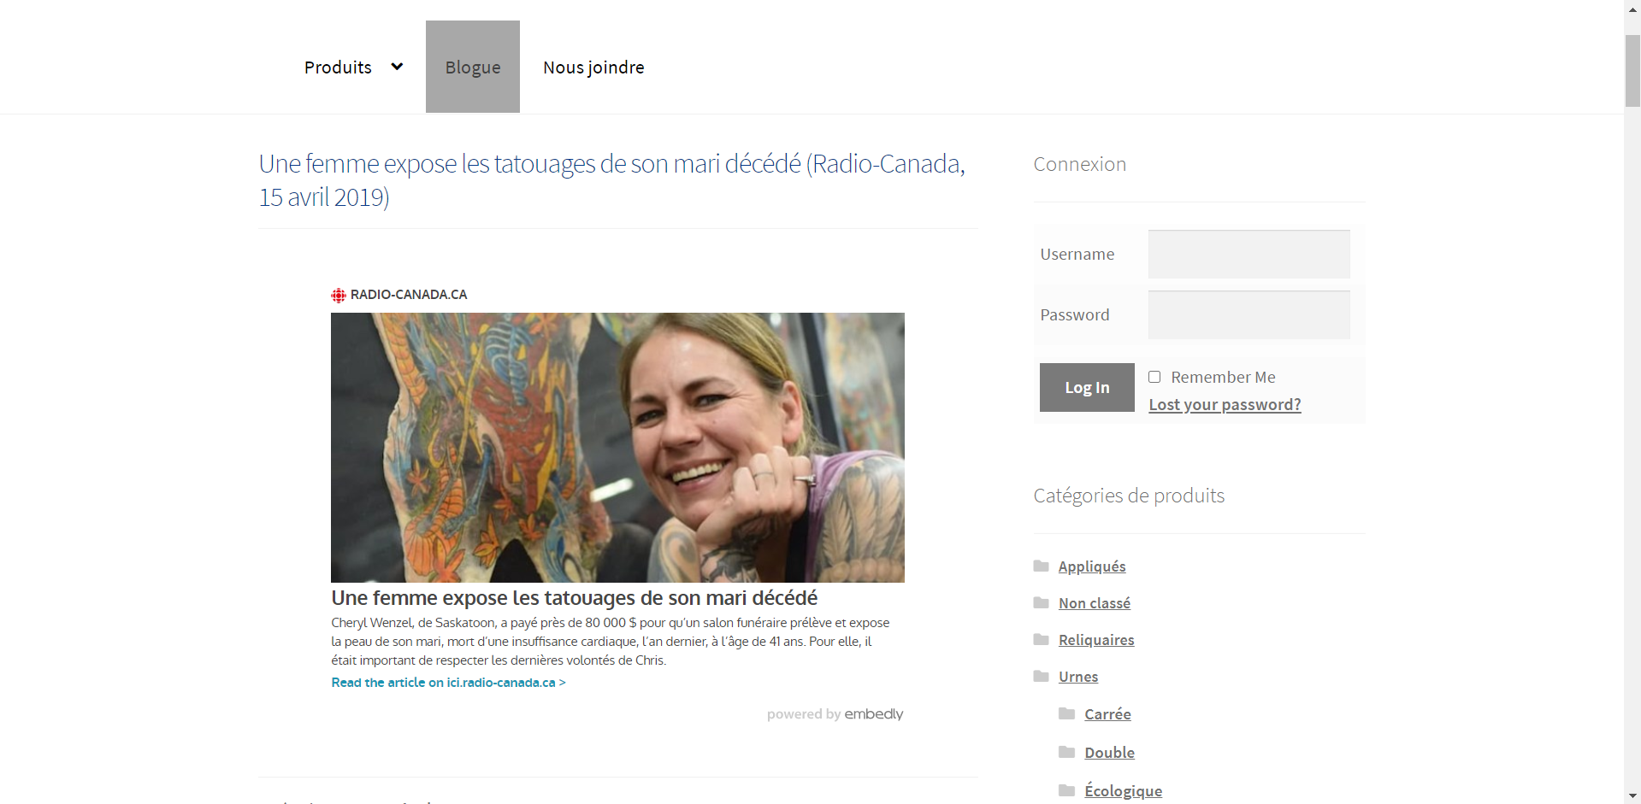Screen dimensions: 1641x804
Task: Open Read the article on ici.radio-canada.ca
Action: coord(448,683)
